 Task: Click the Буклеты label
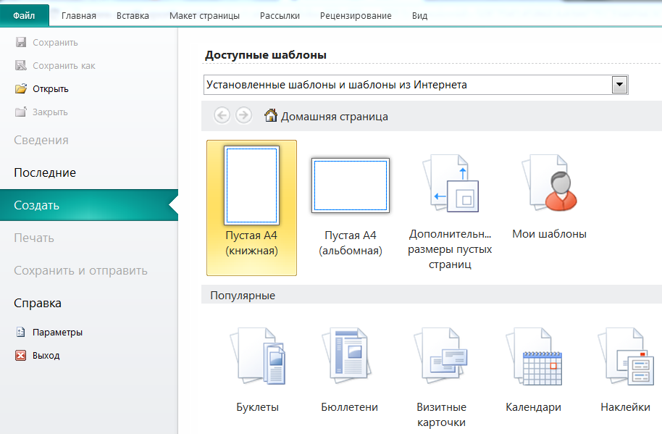258,406
